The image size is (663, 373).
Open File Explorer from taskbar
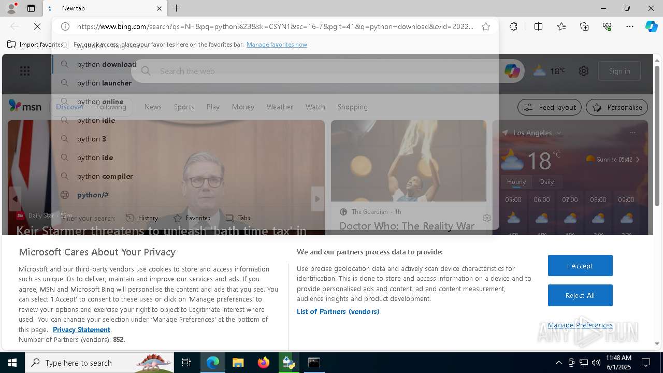(x=238, y=363)
